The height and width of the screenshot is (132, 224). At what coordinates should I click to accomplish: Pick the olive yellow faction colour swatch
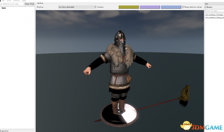click(x=129, y=7)
